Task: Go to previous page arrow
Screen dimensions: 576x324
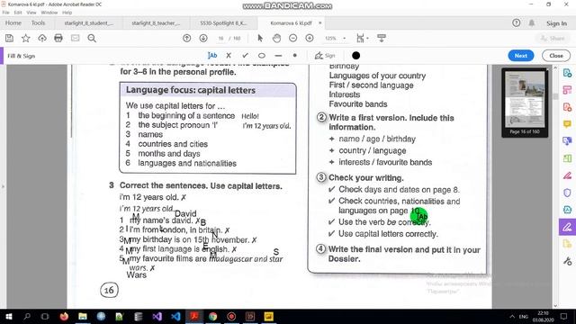Action: point(186,38)
